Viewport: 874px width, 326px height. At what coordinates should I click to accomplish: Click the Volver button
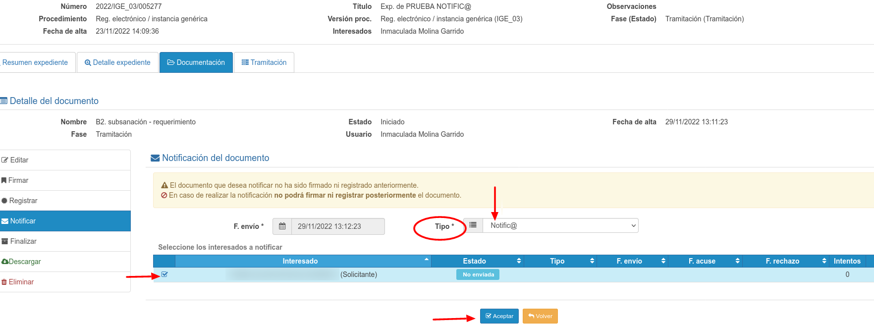coord(540,316)
